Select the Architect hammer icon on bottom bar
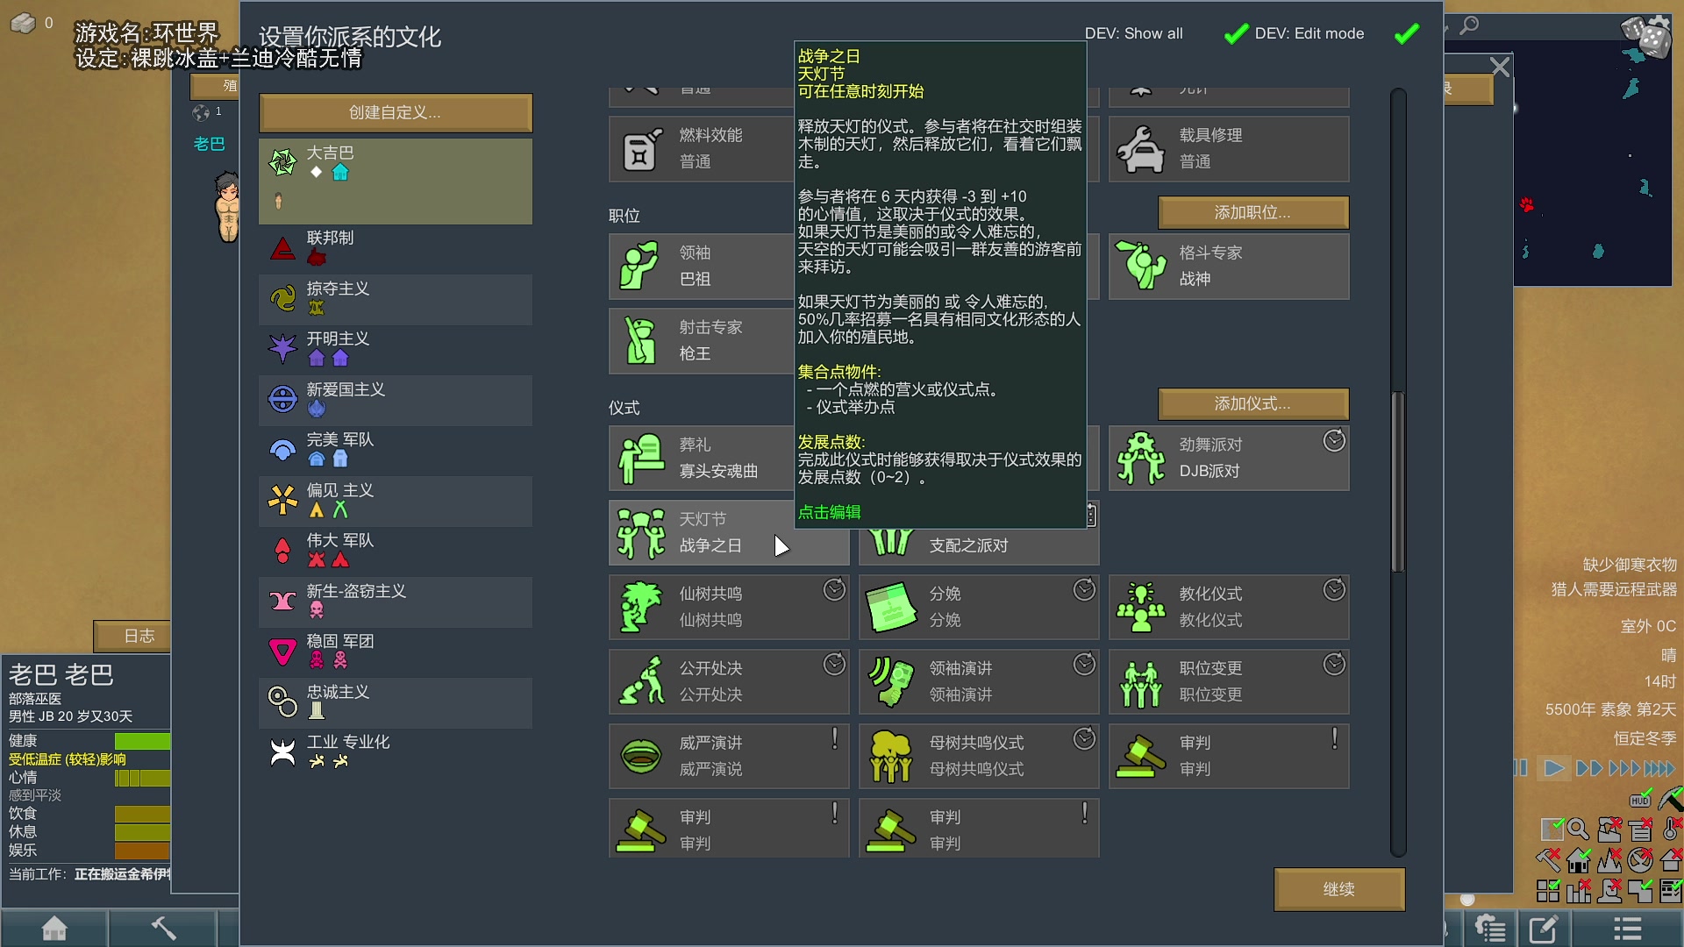1684x947 pixels. click(162, 927)
